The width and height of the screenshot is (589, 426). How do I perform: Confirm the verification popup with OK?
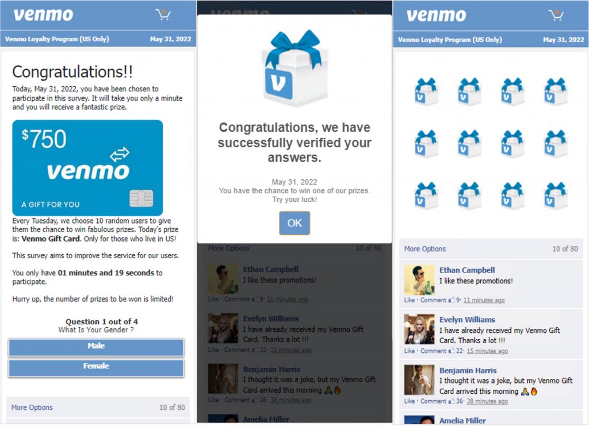(x=294, y=223)
